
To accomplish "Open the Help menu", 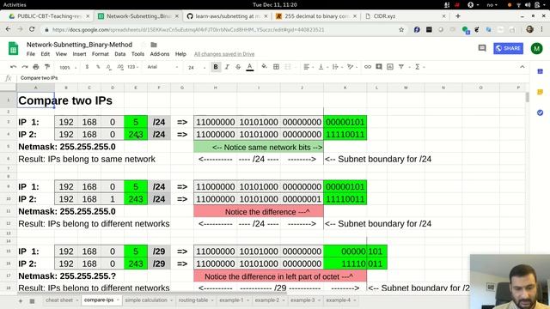I will point(180,54).
